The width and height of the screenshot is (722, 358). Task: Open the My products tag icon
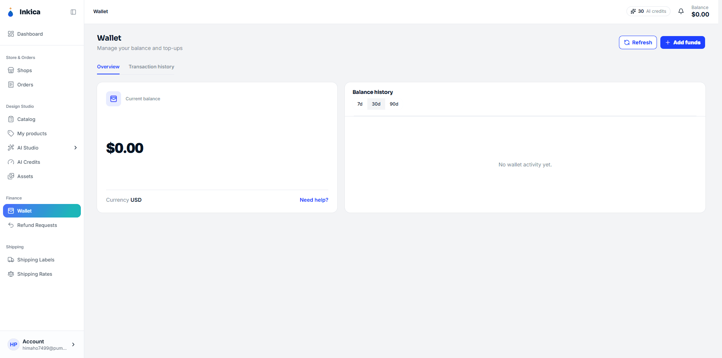[x=11, y=133]
